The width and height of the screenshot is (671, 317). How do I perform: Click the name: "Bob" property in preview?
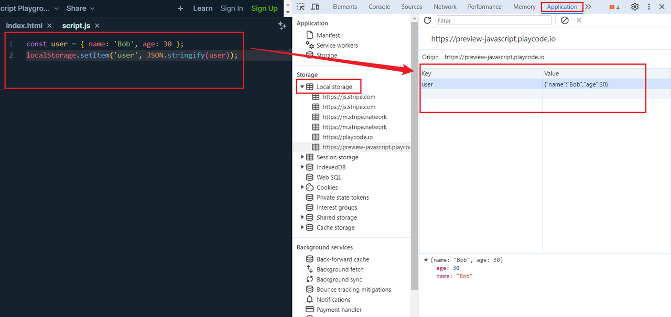pos(454,276)
